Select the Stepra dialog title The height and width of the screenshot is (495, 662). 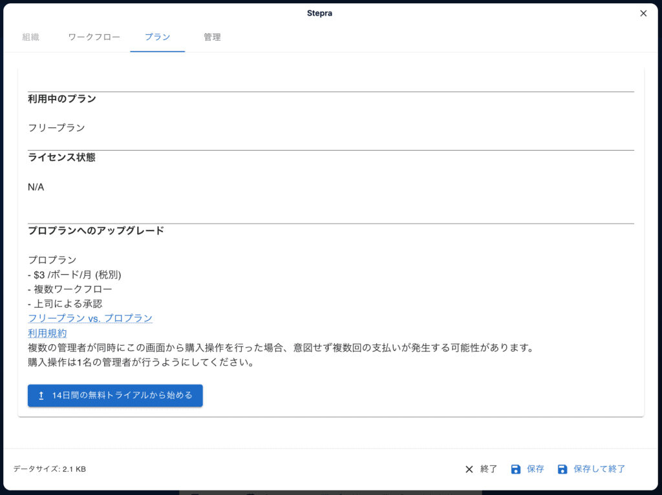(319, 13)
